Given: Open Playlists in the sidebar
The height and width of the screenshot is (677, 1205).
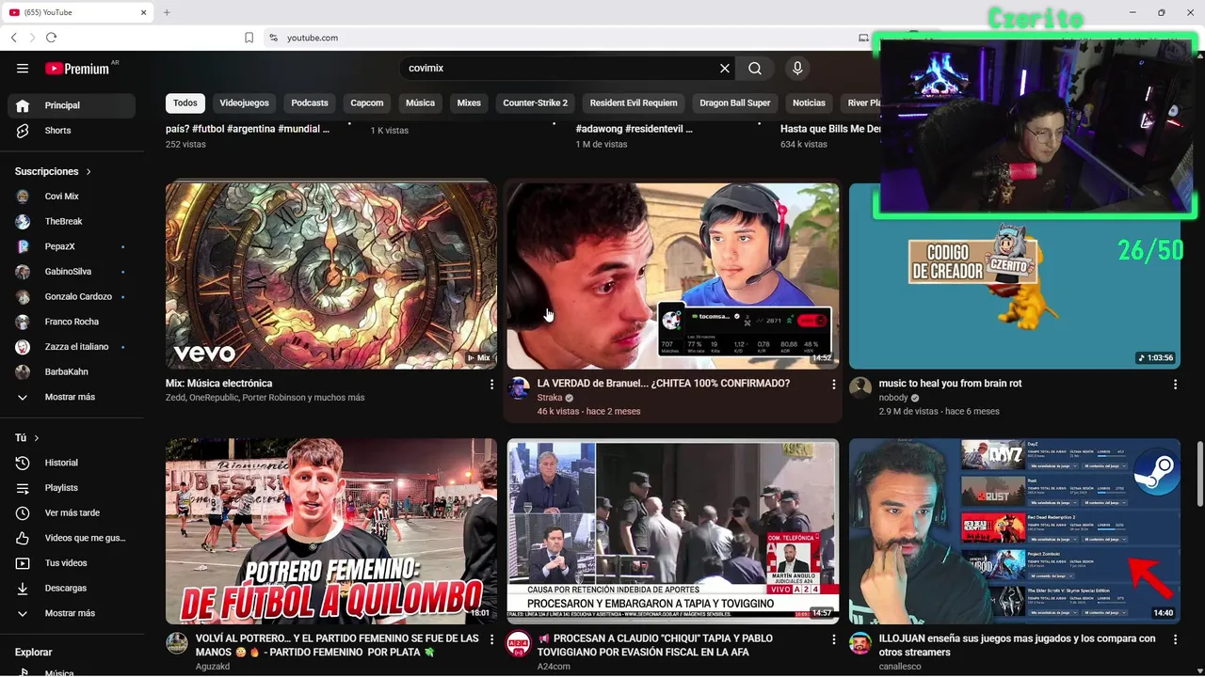Looking at the screenshot, I should pyautogui.click(x=72, y=488).
